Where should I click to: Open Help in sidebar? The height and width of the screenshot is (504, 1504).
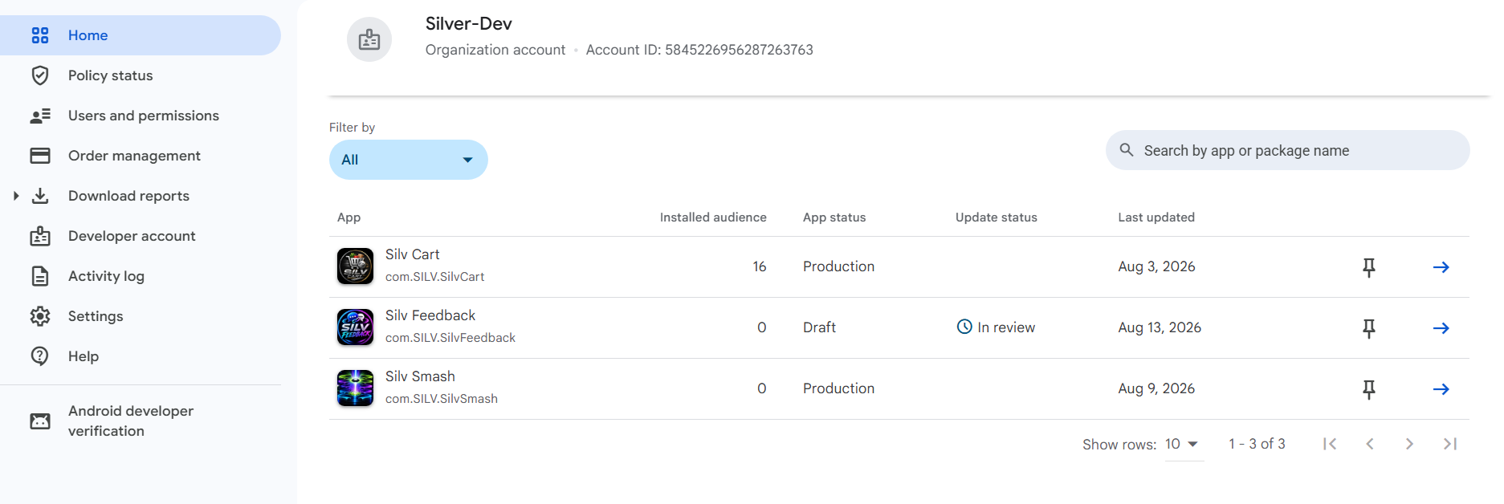pos(141,356)
